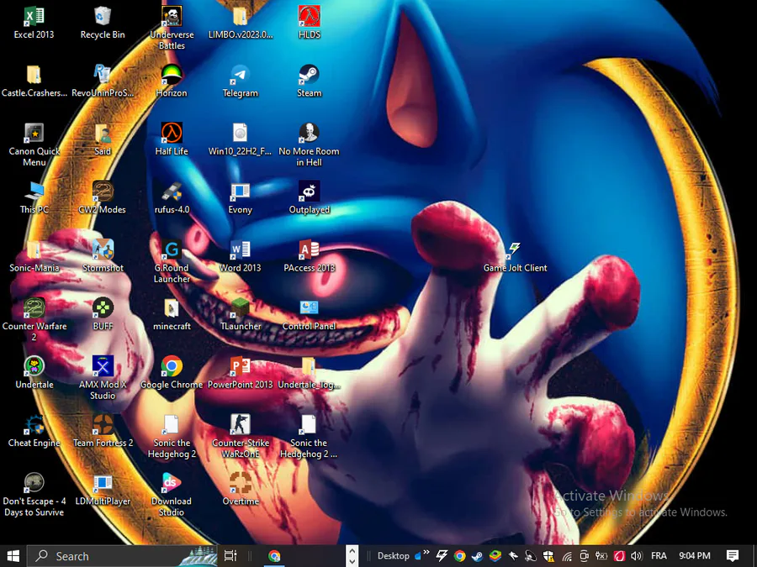Select the BUFF desktop icon
Viewport: 757px width, 567px height.
pos(103,315)
